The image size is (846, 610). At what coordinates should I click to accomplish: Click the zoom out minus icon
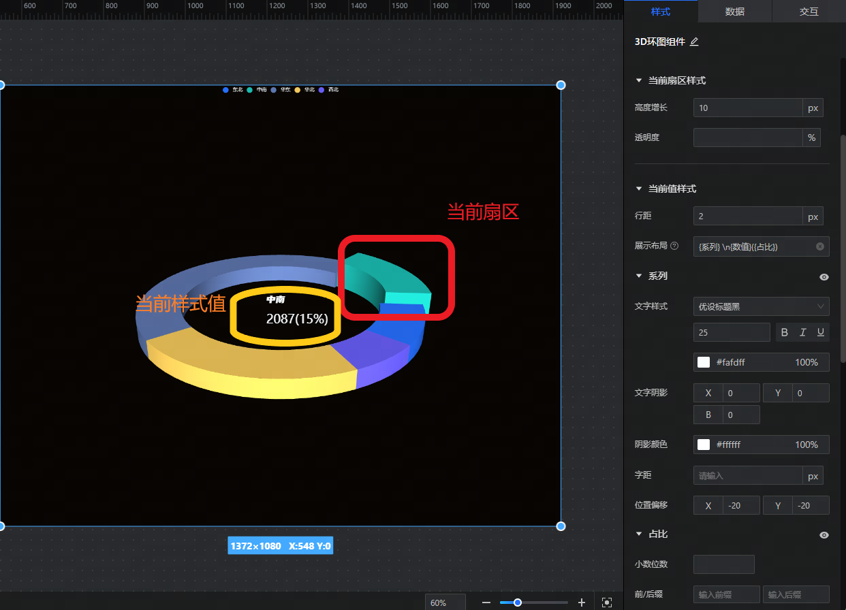(x=486, y=603)
